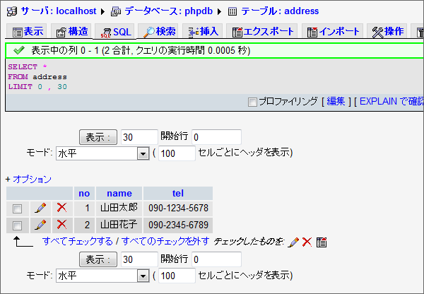The height and width of the screenshot is (294, 424).
Task: Export checked rows using bottom export icon
Action: click(322, 242)
